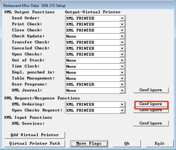Click the More Flags button
The height and width of the screenshot is (150, 176).
89,144
